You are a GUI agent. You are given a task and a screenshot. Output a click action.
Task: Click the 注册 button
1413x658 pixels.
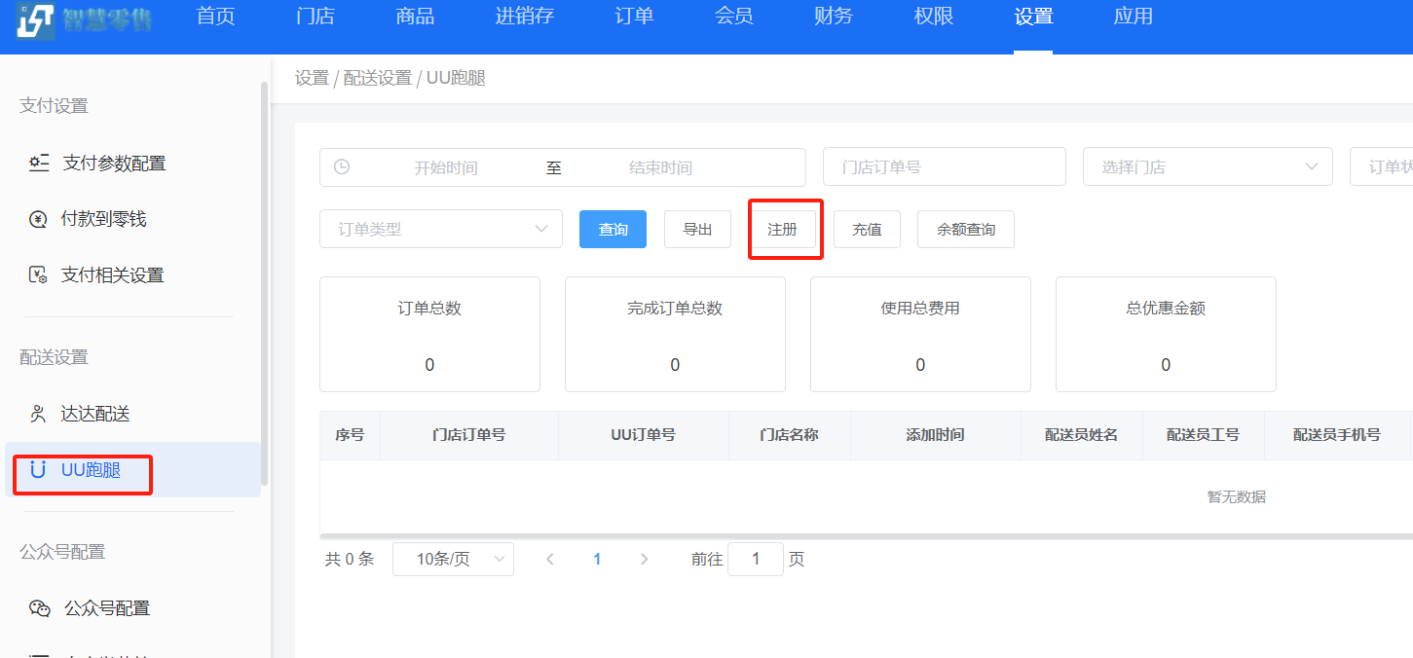(782, 230)
